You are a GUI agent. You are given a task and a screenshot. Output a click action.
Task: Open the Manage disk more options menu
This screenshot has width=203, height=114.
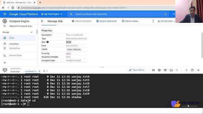153,21
